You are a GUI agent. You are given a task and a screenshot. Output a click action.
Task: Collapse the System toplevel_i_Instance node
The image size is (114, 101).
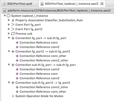(x=5, y=16)
